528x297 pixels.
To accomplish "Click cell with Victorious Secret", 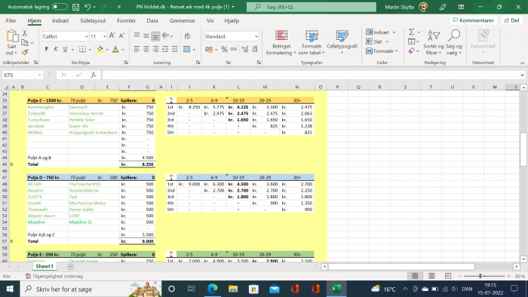I will click(86, 113).
